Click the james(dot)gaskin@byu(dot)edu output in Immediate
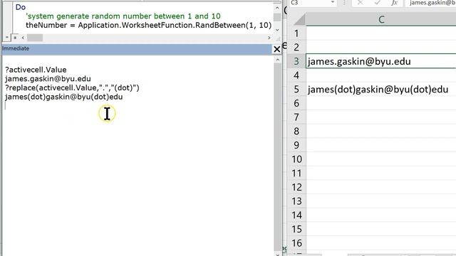Viewport: 456px width, 256px height. click(64, 97)
